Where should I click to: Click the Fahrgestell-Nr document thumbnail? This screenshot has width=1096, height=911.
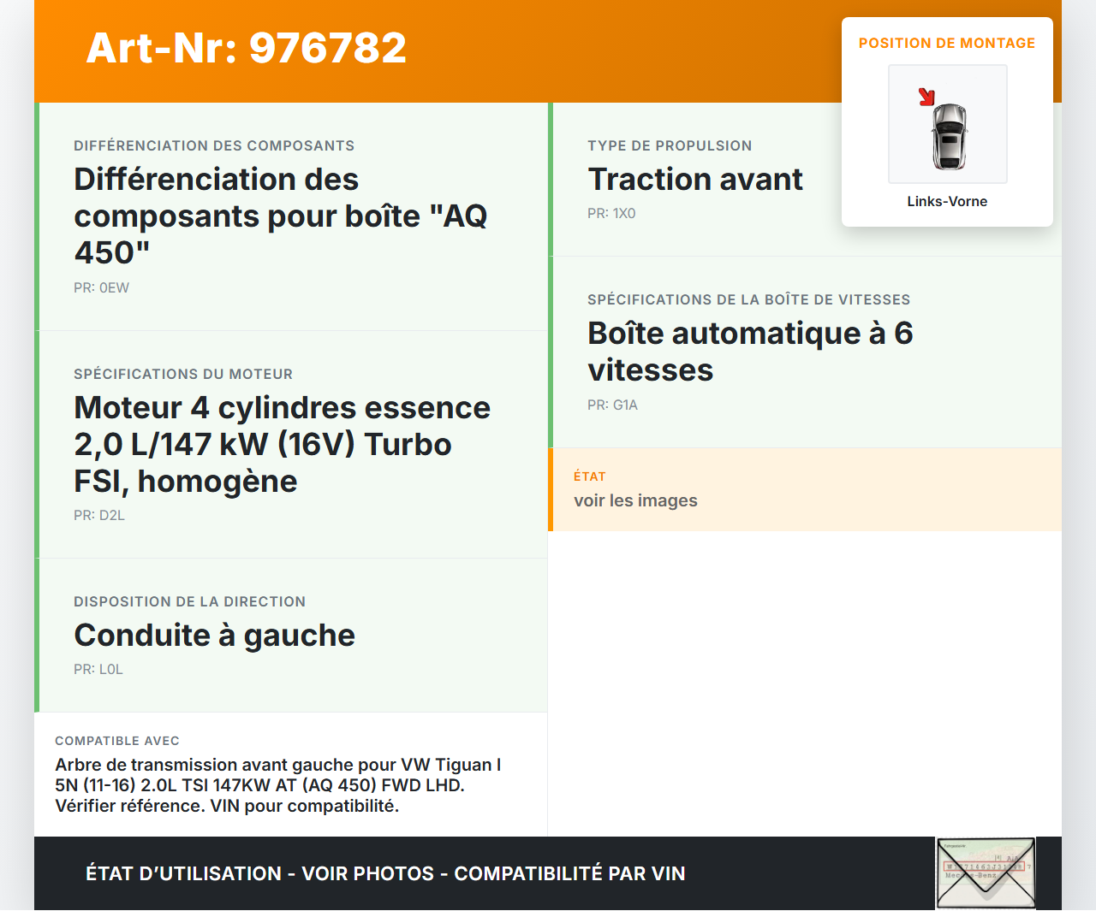pos(986,873)
